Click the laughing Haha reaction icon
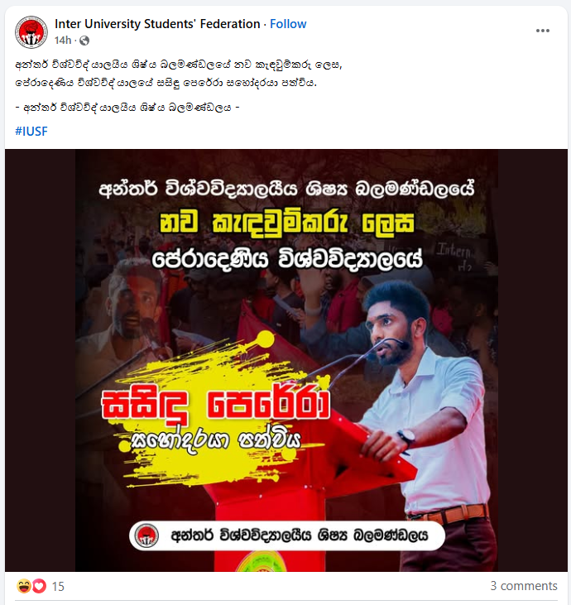The image size is (571, 605). click(x=24, y=586)
